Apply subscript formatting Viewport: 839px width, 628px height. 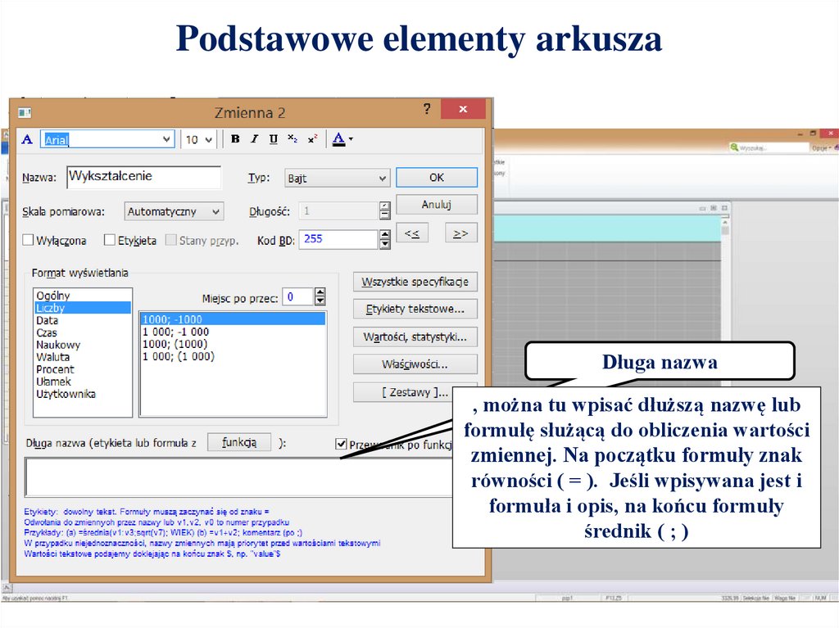(x=293, y=139)
